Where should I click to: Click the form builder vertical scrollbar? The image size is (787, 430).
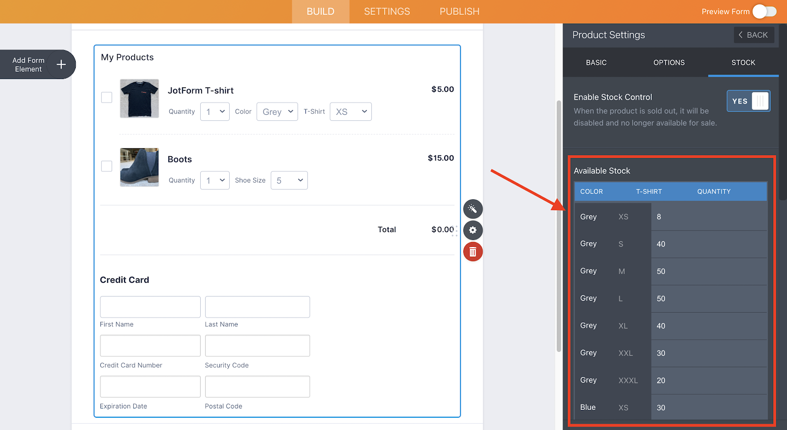(559, 226)
